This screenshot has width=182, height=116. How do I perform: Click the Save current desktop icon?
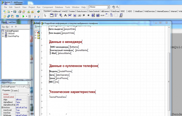(x=114, y=7)
